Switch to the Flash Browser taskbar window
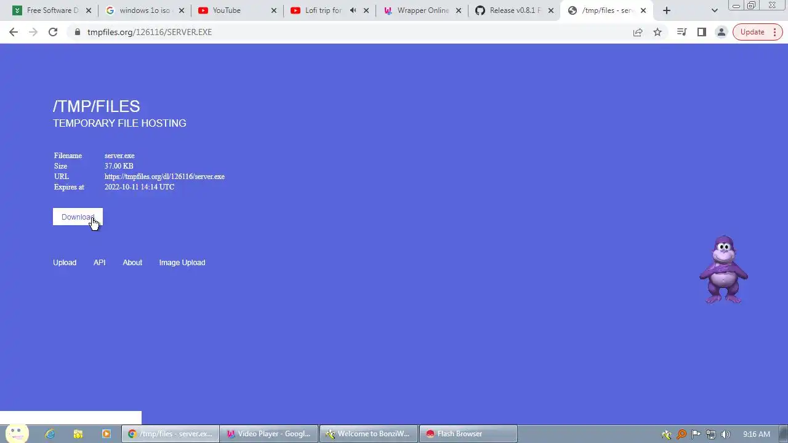The image size is (788, 443). [x=468, y=434]
